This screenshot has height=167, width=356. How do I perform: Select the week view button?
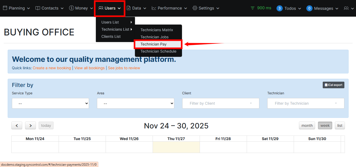pos(325,126)
